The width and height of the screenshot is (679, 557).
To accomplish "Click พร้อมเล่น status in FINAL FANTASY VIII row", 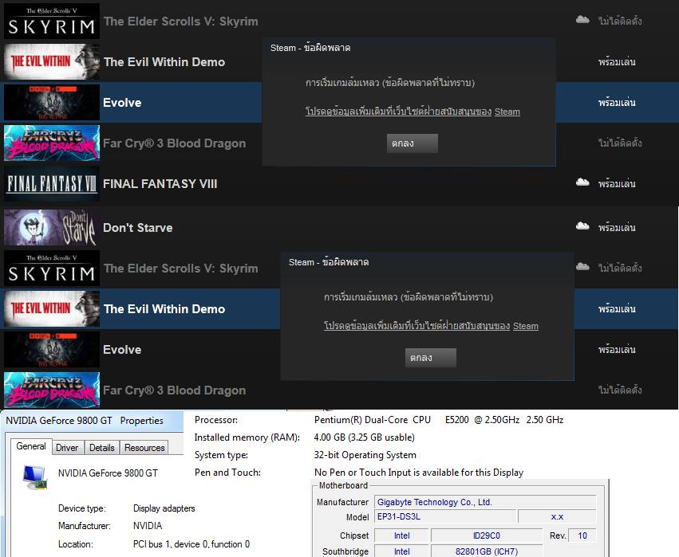I will pos(617,184).
